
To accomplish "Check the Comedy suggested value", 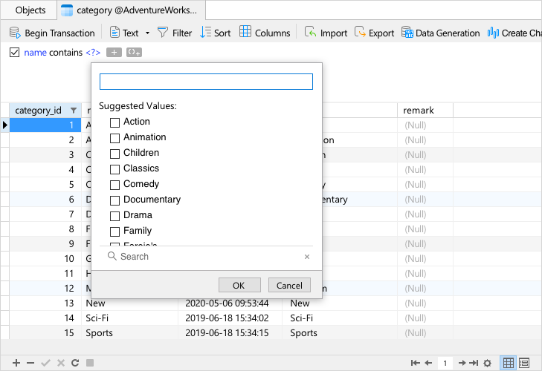I will pos(114,185).
